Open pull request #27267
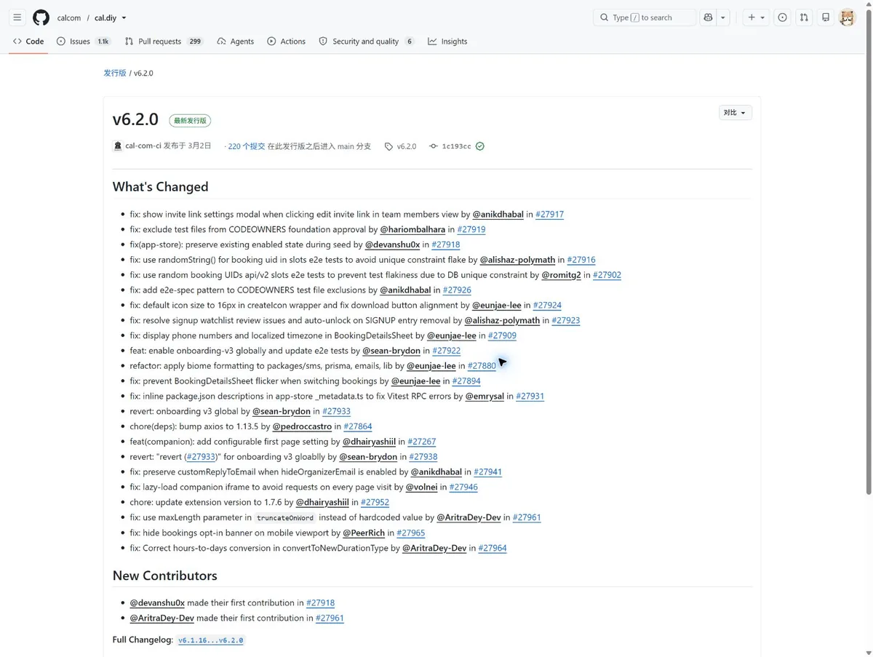 tap(422, 442)
